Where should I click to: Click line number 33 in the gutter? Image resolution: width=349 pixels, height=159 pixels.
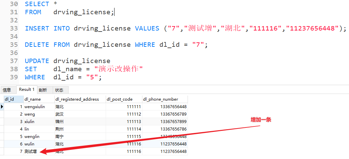(14, 28)
